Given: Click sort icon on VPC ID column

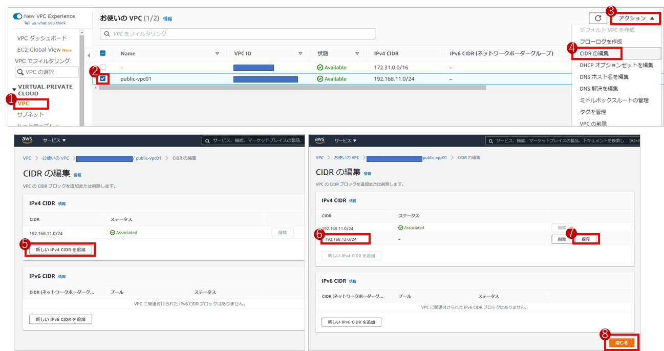Looking at the screenshot, I should coord(301,53).
